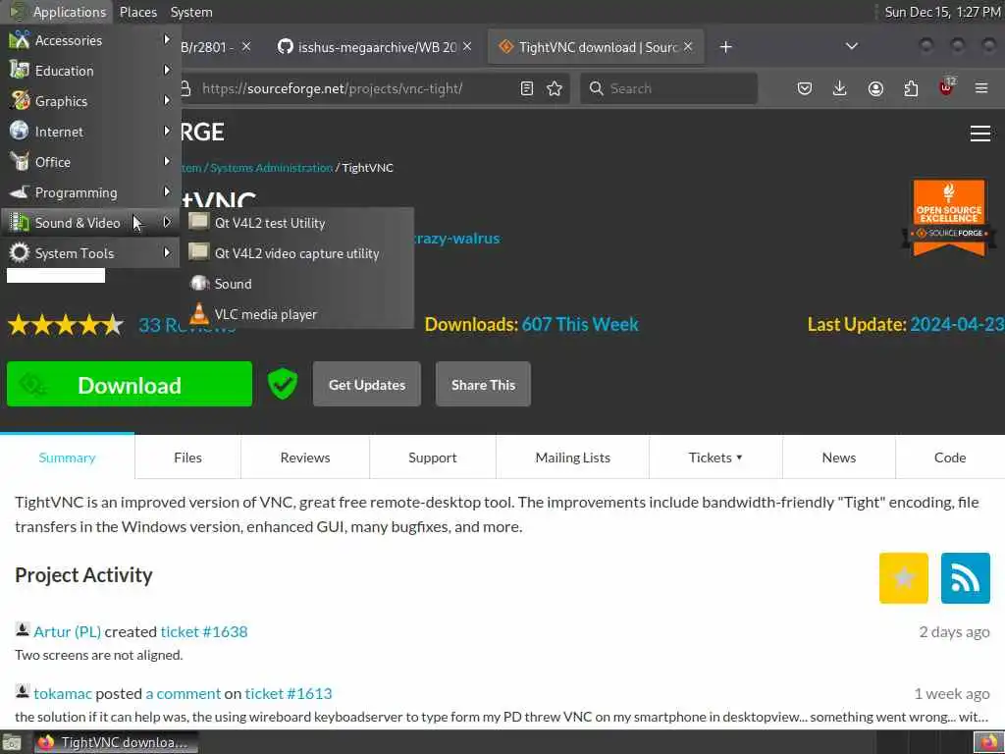Screen dimensions: 1005x754
Task: Click the show desktop icon in bottom panel
Action: pyautogui.click(x=12, y=742)
